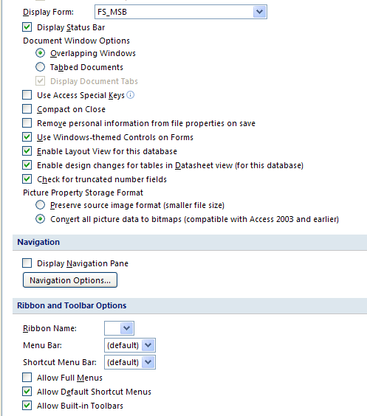The width and height of the screenshot is (367, 416).
Task: Open the Display Form dropdown arrow
Action: (259, 12)
